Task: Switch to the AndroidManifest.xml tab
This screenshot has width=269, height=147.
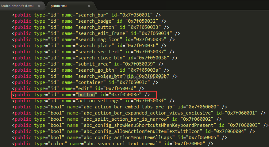Action: [x=17, y=6]
